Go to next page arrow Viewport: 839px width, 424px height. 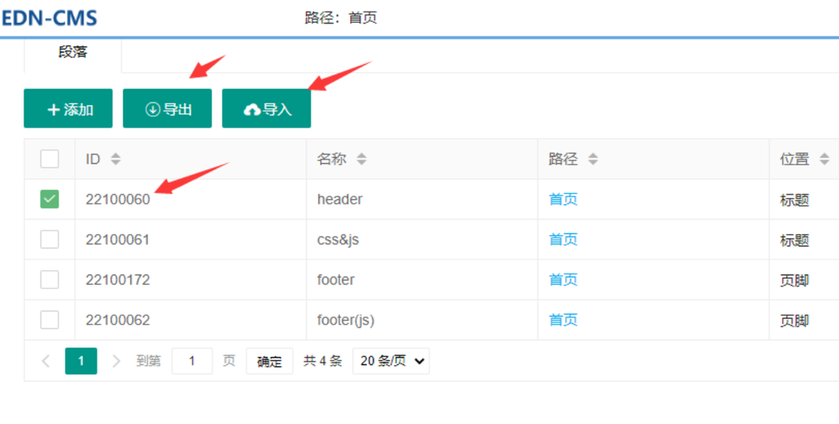click(116, 361)
